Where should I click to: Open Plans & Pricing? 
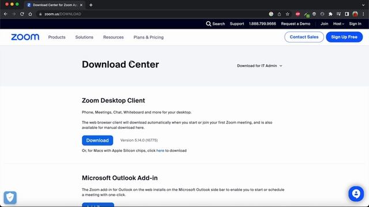[x=149, y=37]
